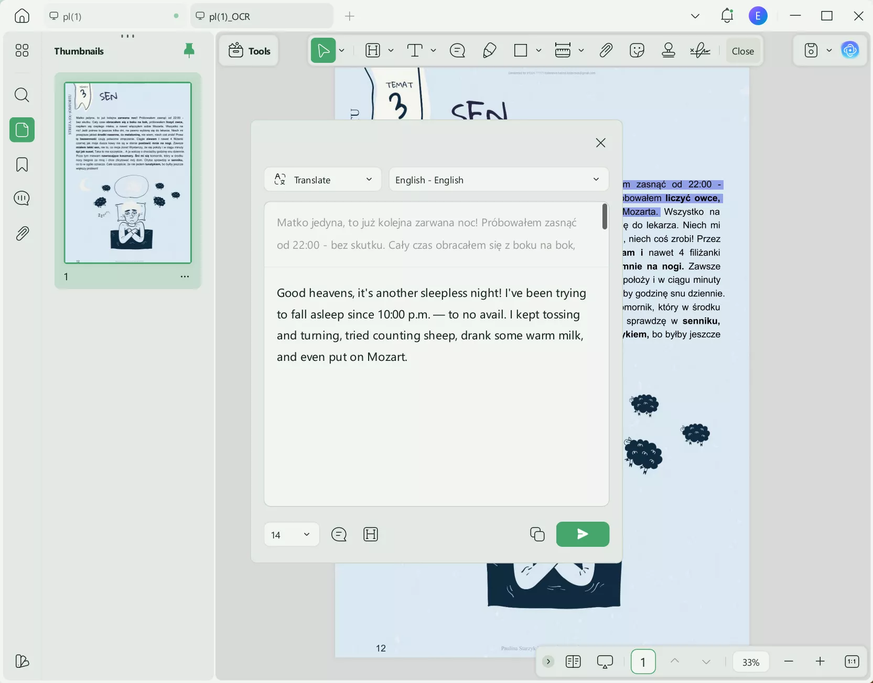Image resolution: width=873 pixels, height=683 pixels.
Task: Open the Signature tool
Action: point(700,50)
